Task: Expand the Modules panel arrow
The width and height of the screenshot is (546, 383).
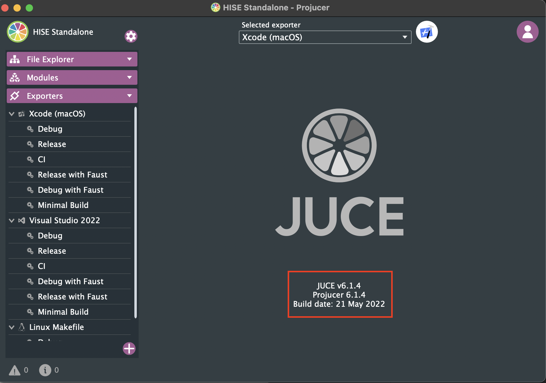Action: (x=129, y=77)
